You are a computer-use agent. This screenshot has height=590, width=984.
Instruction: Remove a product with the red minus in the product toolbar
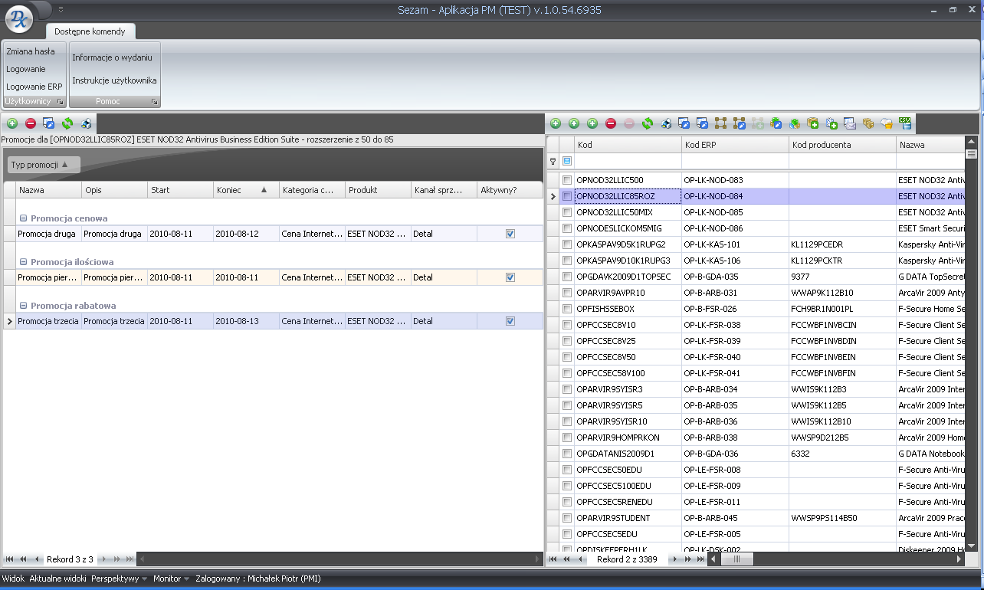pyautogui.click(x=611, y=123)
